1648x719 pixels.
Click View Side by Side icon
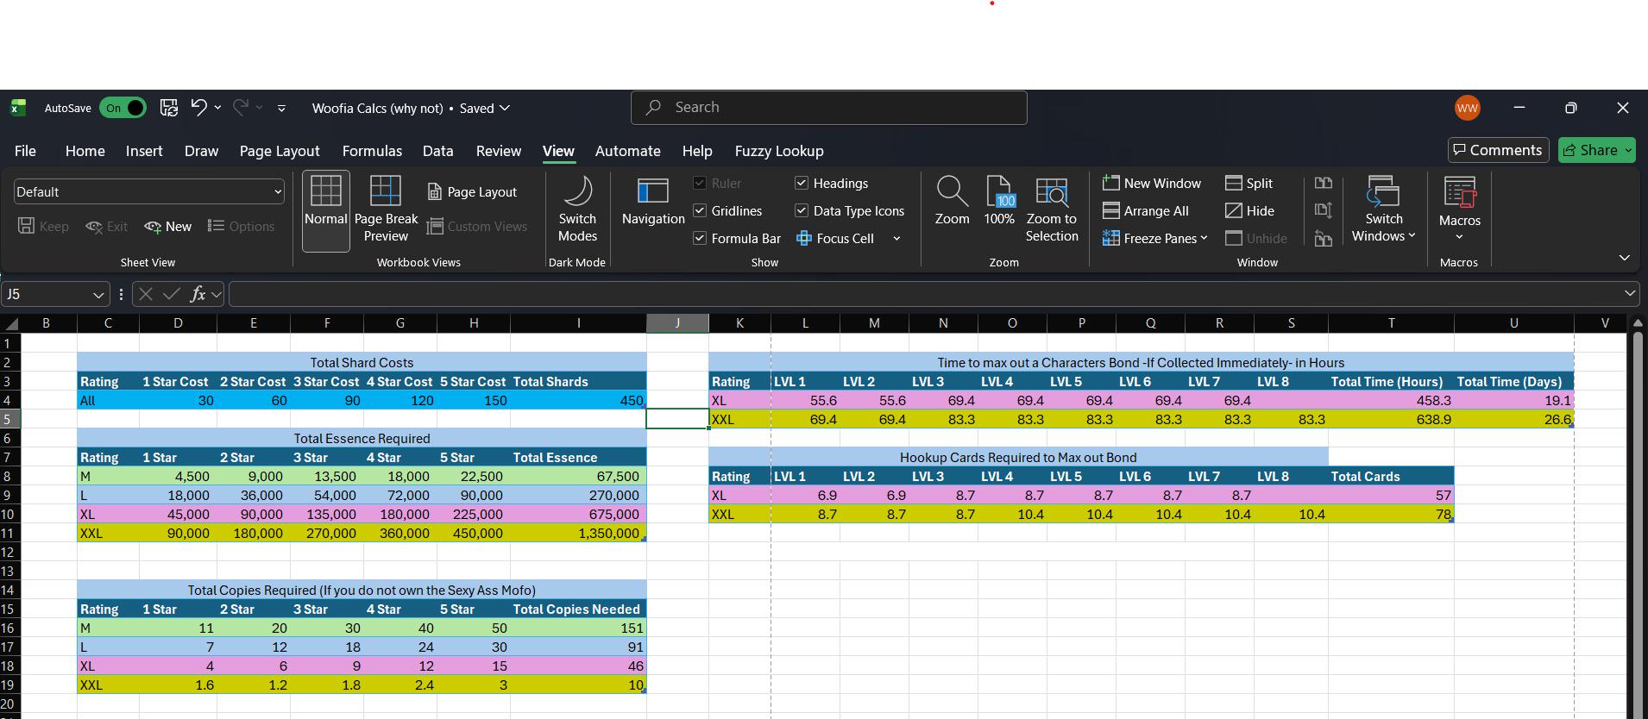tap(1323, 184)
